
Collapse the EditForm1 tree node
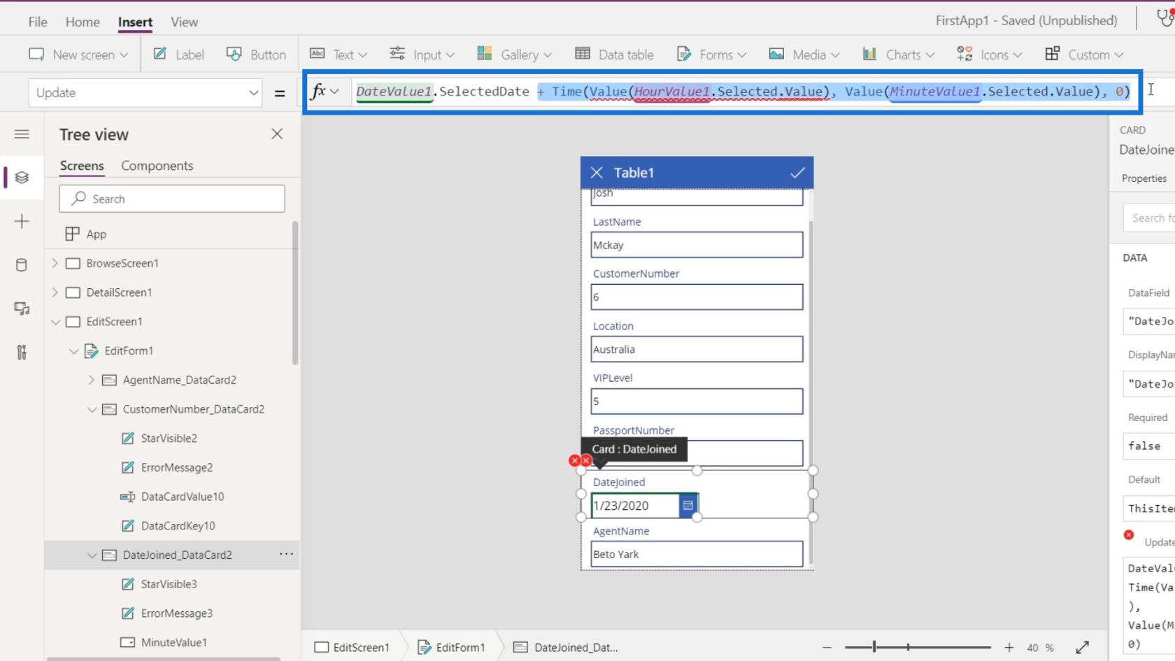pos(73,350)
